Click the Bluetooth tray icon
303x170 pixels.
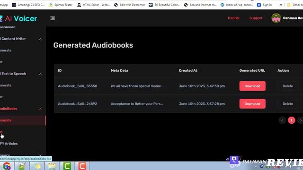pos(262,166)
